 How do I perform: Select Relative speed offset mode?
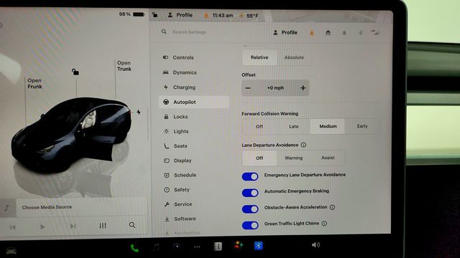(x=259, y=57)
